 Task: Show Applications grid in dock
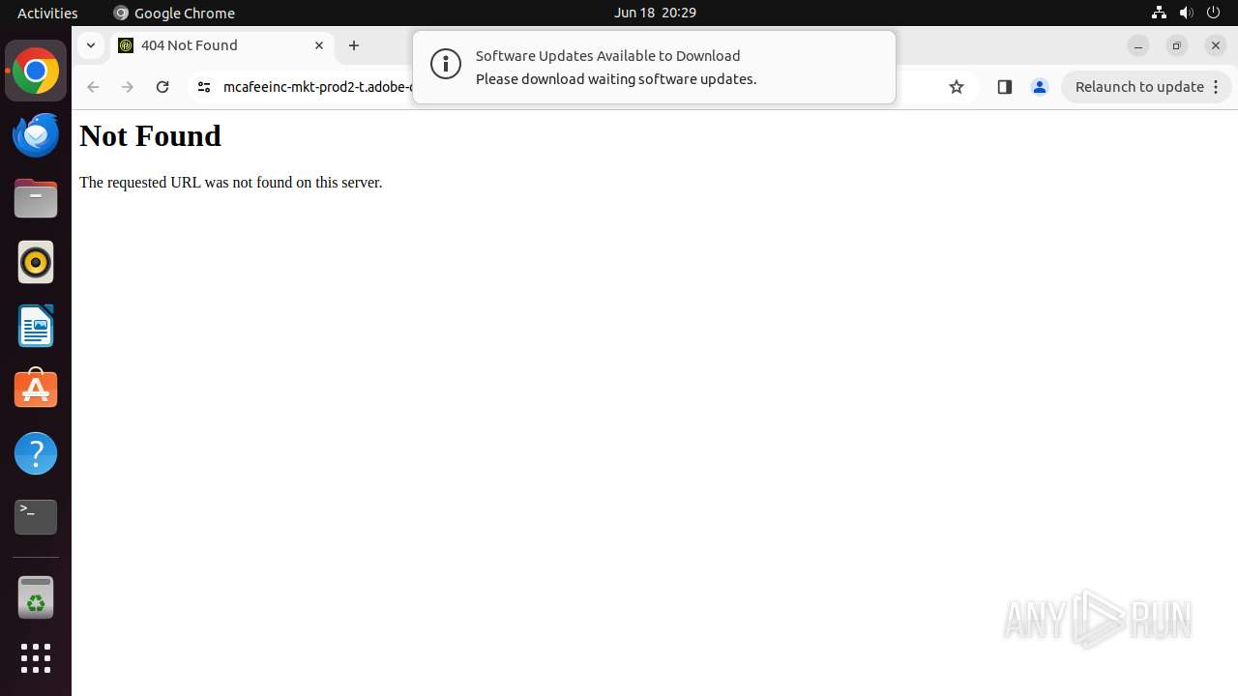click(36, 658)
